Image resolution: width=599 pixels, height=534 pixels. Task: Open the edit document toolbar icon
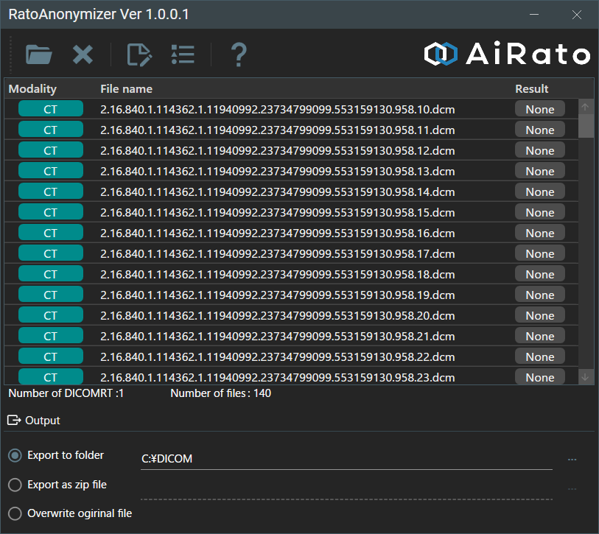pyautogui.click(x=139, y=55)
